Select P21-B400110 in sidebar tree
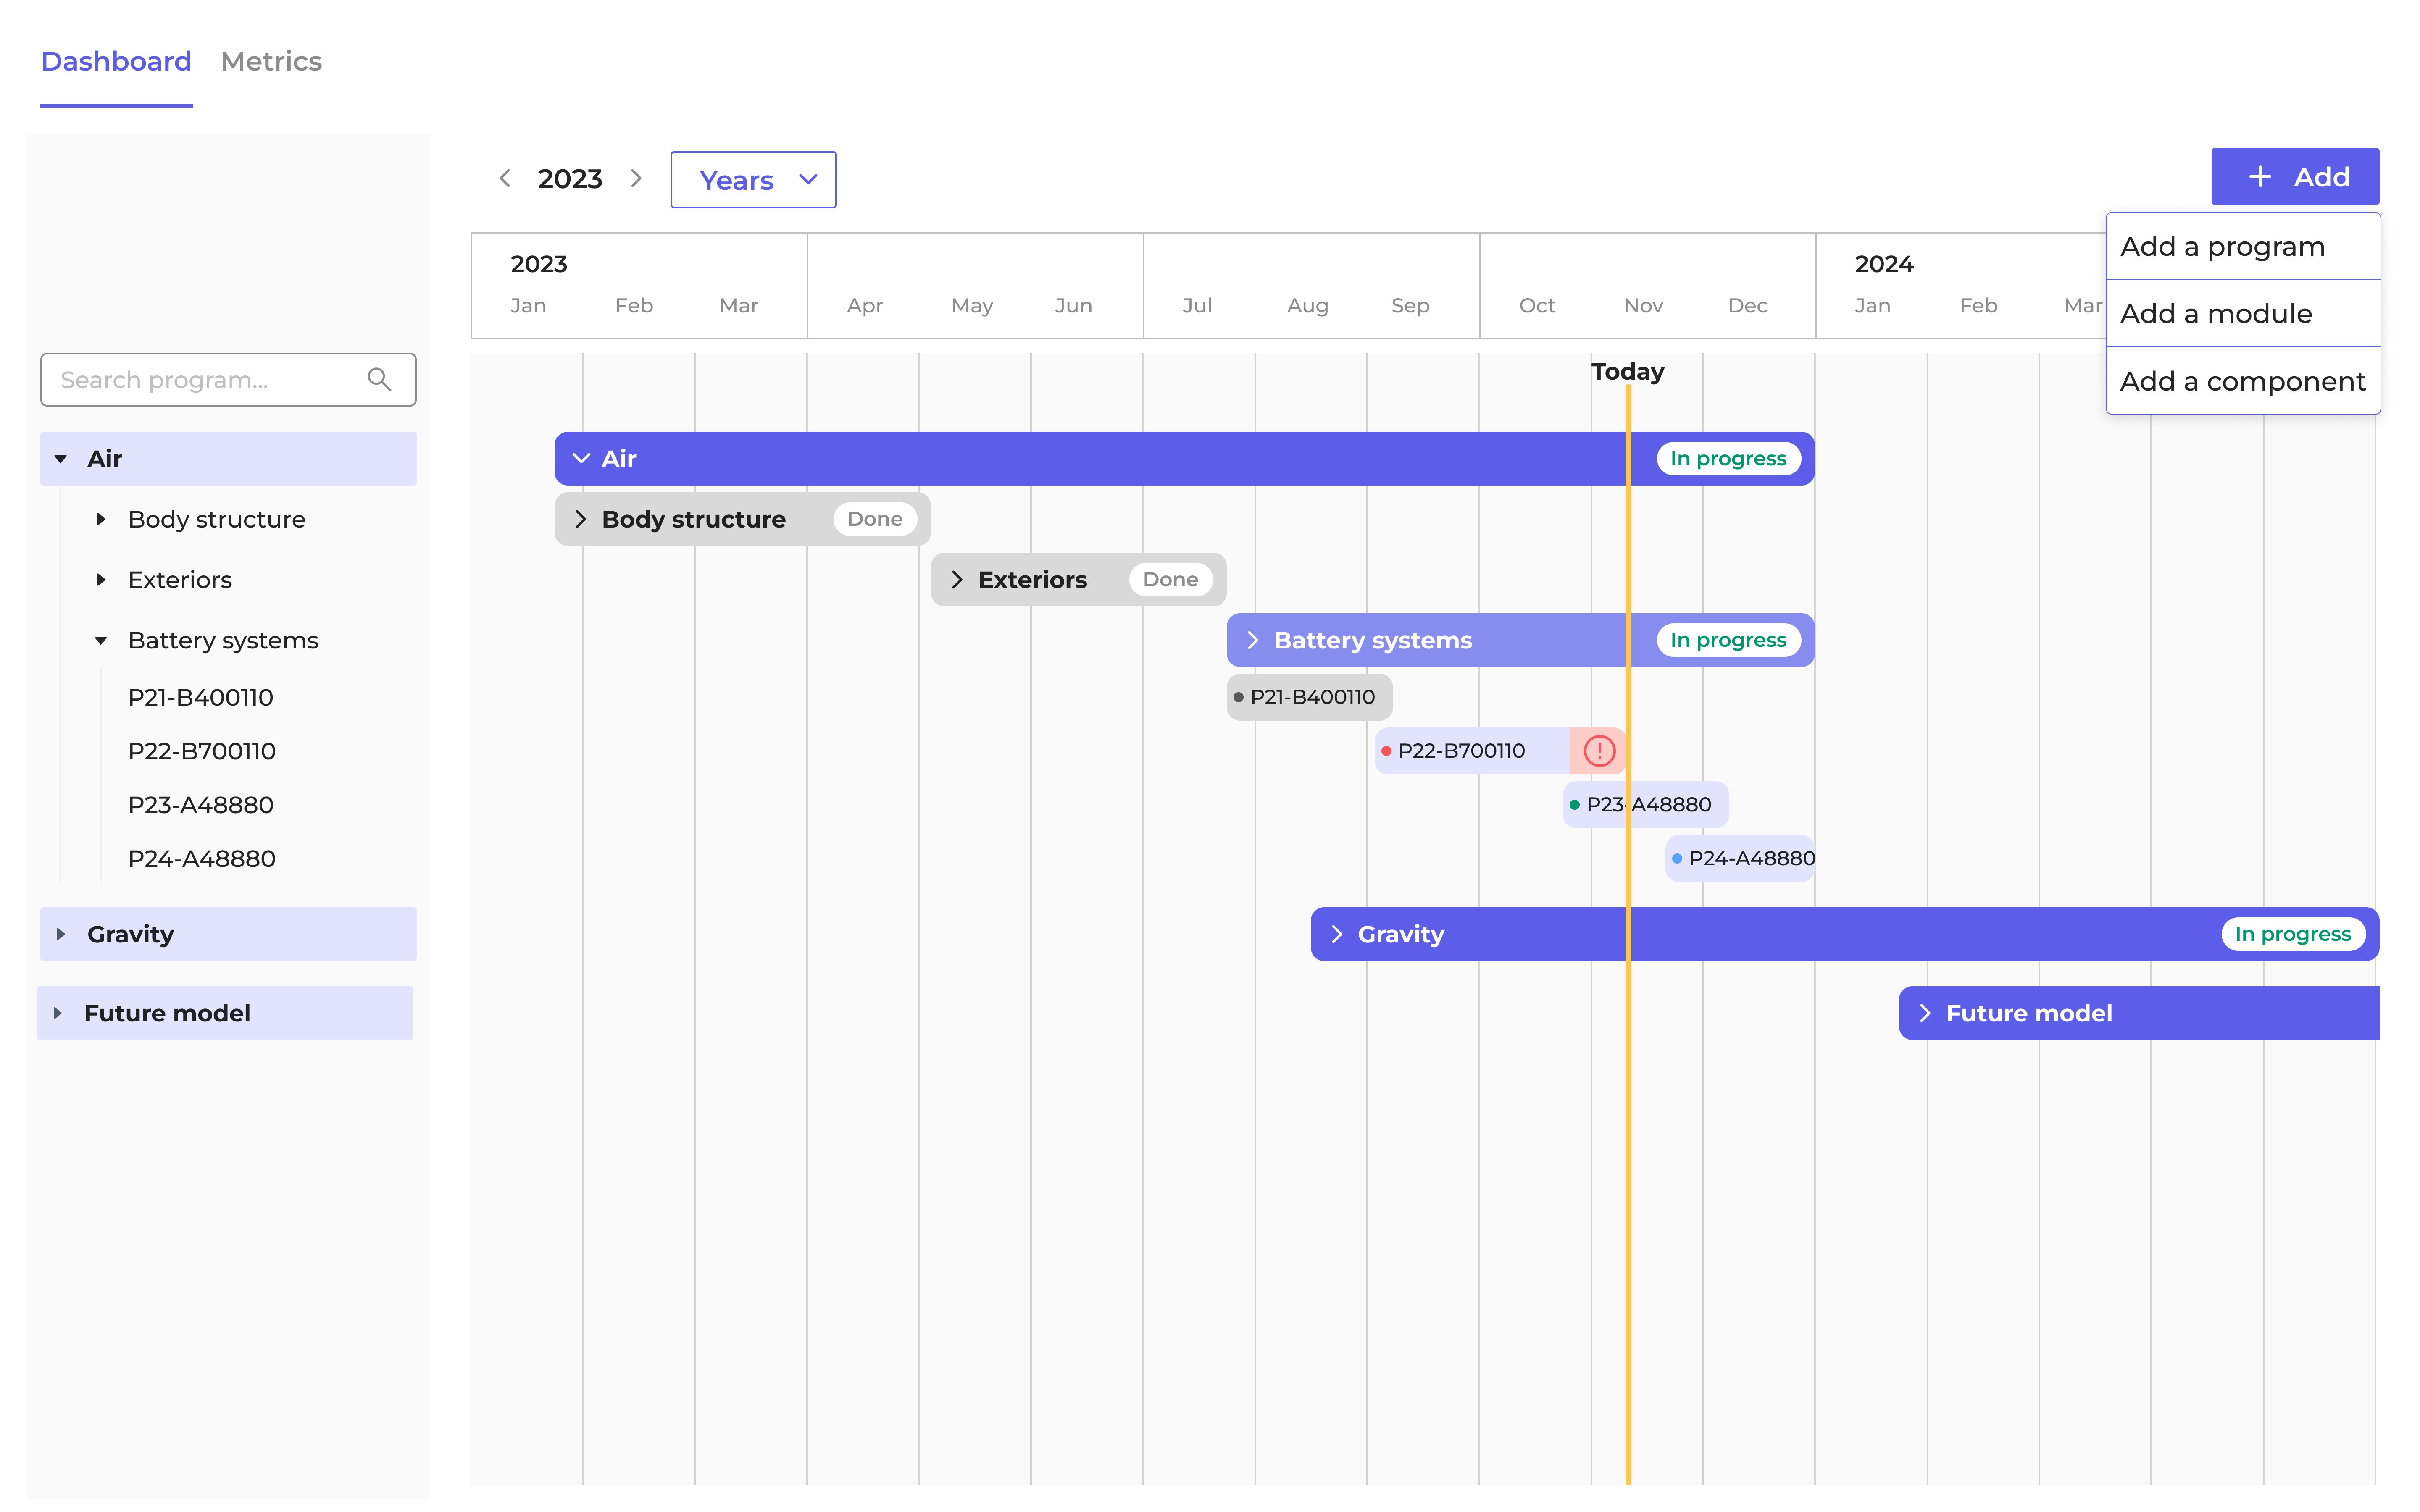The height and width of the screenshot is (1512, 2420). point(200,697)
